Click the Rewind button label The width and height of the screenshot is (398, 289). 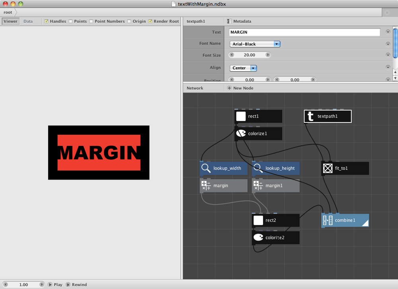pyautogui.click(x=79, y=285)
